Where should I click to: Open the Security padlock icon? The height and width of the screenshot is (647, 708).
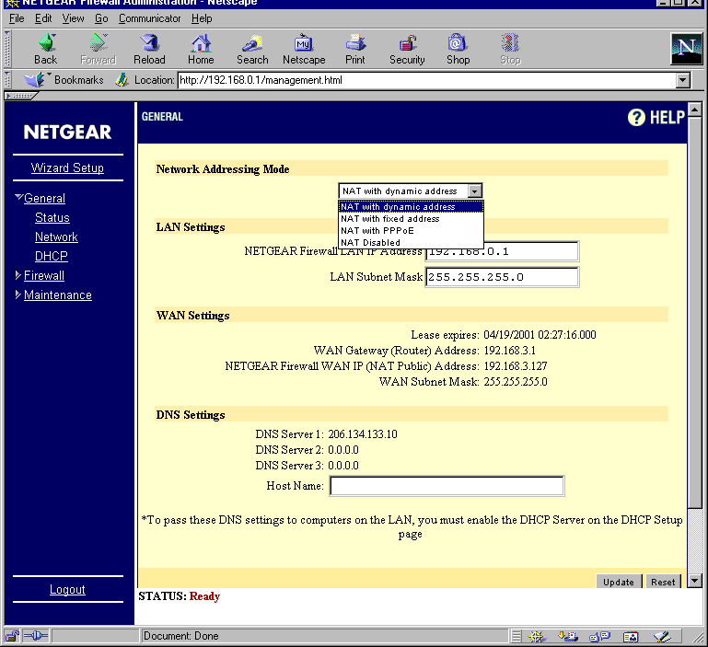click(x=407, y=43)
